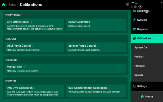Select Pressure in the Calibrations submenu
163x102 pixels.
pos(147,66)
